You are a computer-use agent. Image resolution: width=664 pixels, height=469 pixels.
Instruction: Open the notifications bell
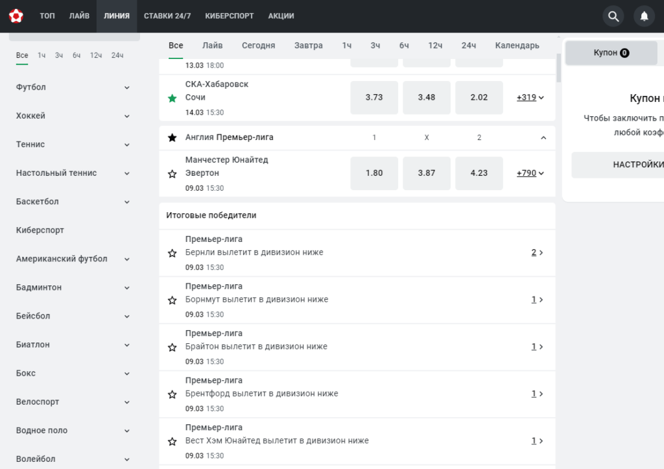pos(644,16)
